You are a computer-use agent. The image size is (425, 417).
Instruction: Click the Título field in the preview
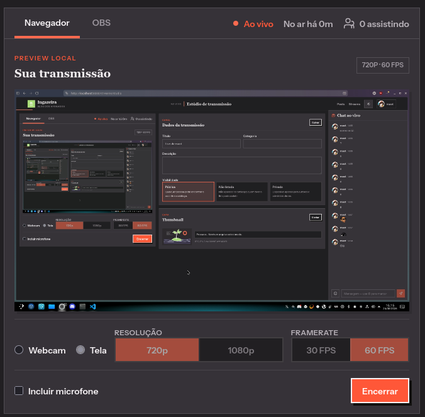tap(201, 143)
